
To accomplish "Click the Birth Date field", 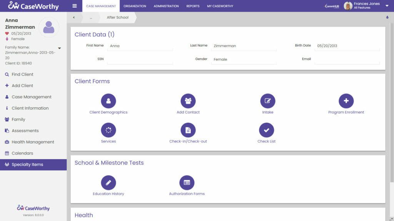I will [347, 46].
